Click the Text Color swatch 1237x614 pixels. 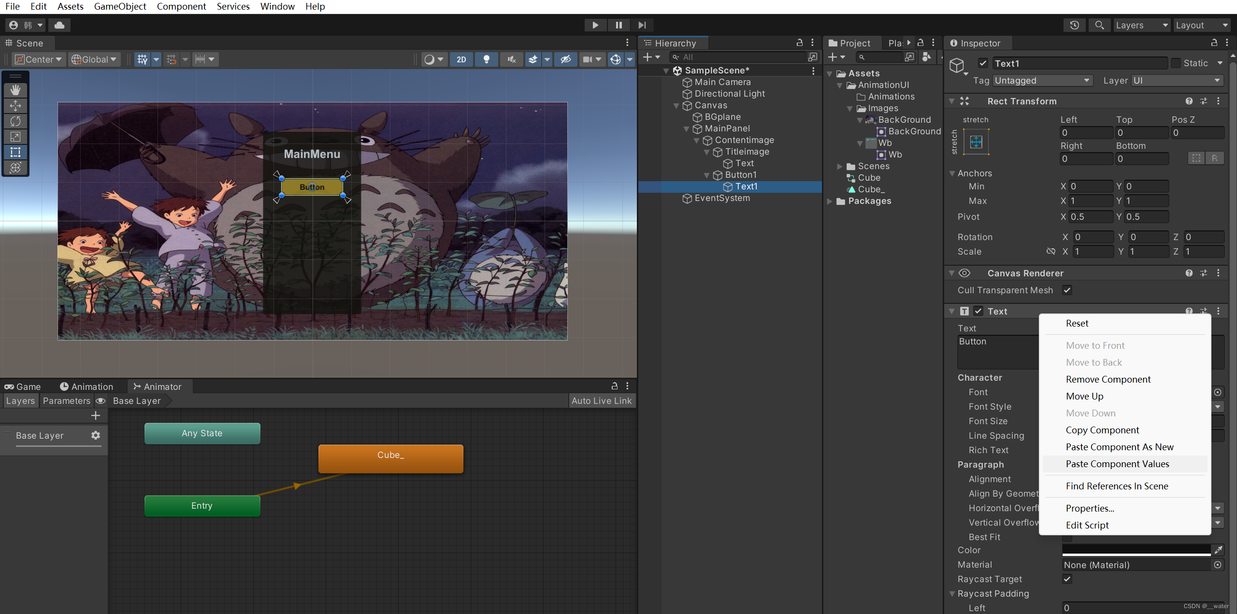1136,550
